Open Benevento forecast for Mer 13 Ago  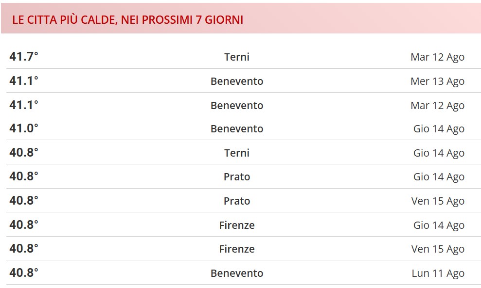click(x=237, y=81)
